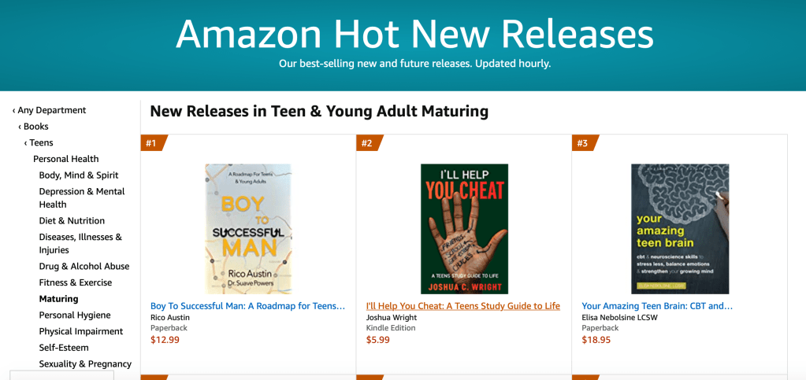806x380 pixels.
Task: Open Diet & Nutrition category
Action: point(72,221)
